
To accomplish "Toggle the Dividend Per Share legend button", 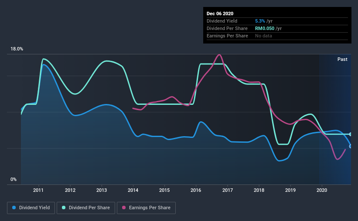I will pos(86,208).
